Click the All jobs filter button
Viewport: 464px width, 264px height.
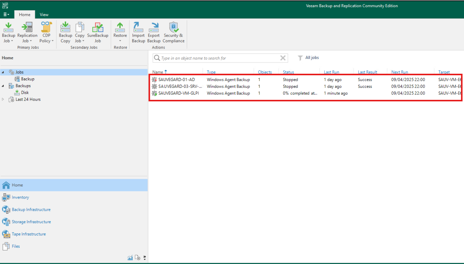[x=308, y=58]
